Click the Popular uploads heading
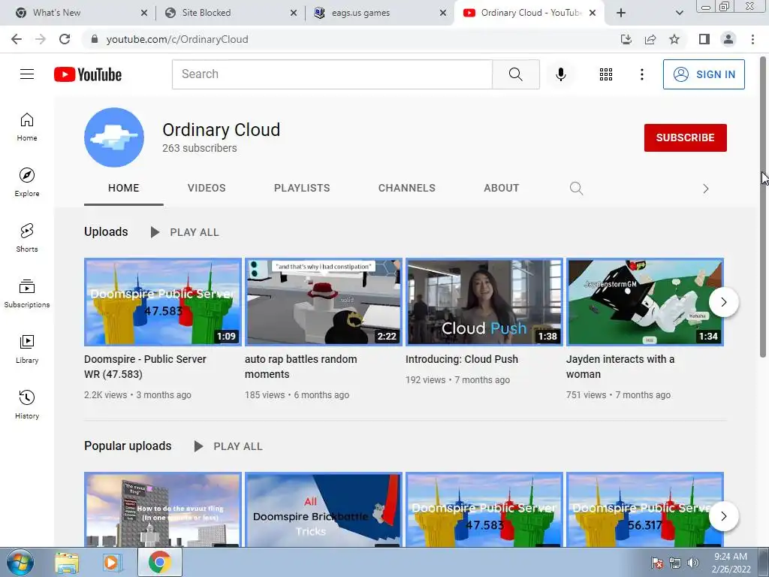 128,446
